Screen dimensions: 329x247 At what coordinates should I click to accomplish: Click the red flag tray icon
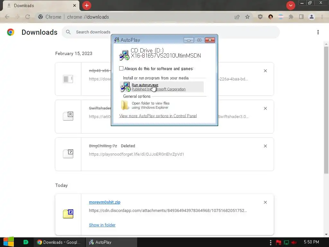coord(279,242)
